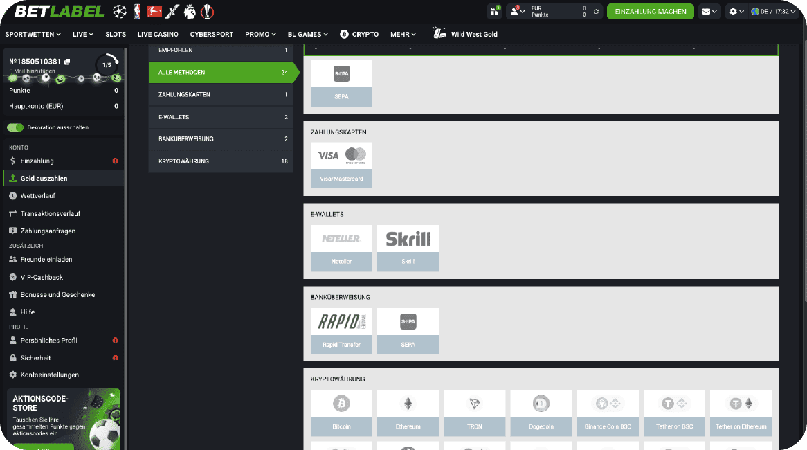Choose the Skrill e-wallet
807x450 pixels.
click(408, 248)
